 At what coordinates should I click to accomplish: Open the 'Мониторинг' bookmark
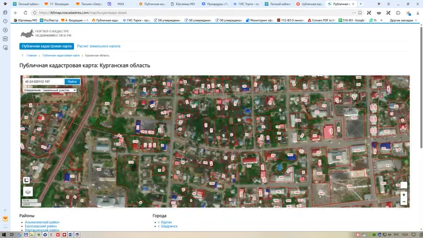click(x=260, y=20)
